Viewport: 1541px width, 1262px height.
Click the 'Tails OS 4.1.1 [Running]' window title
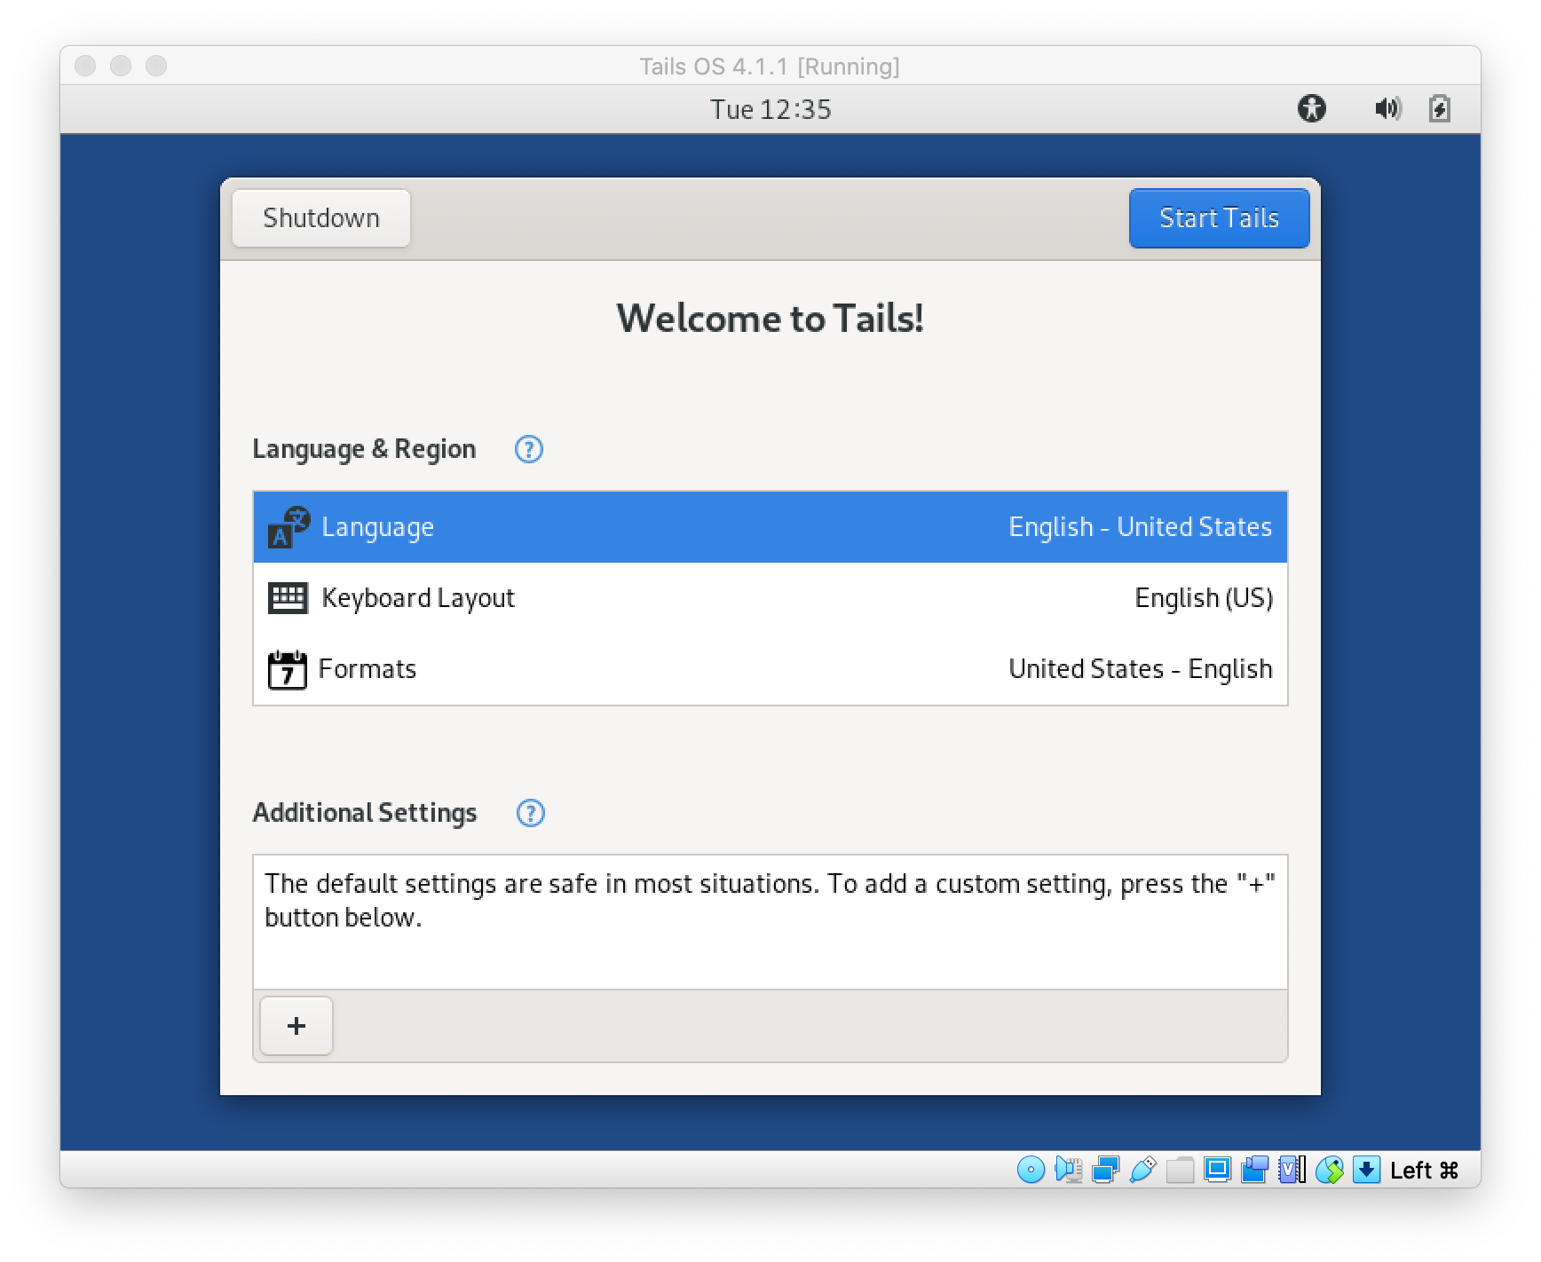click(770, 67)
